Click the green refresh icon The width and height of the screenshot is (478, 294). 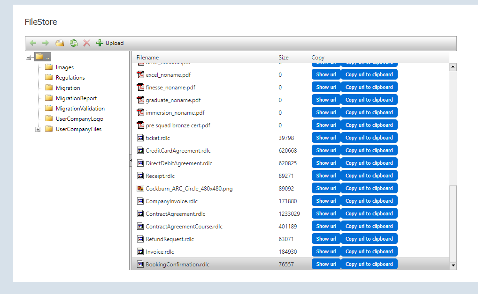point(73,43)
